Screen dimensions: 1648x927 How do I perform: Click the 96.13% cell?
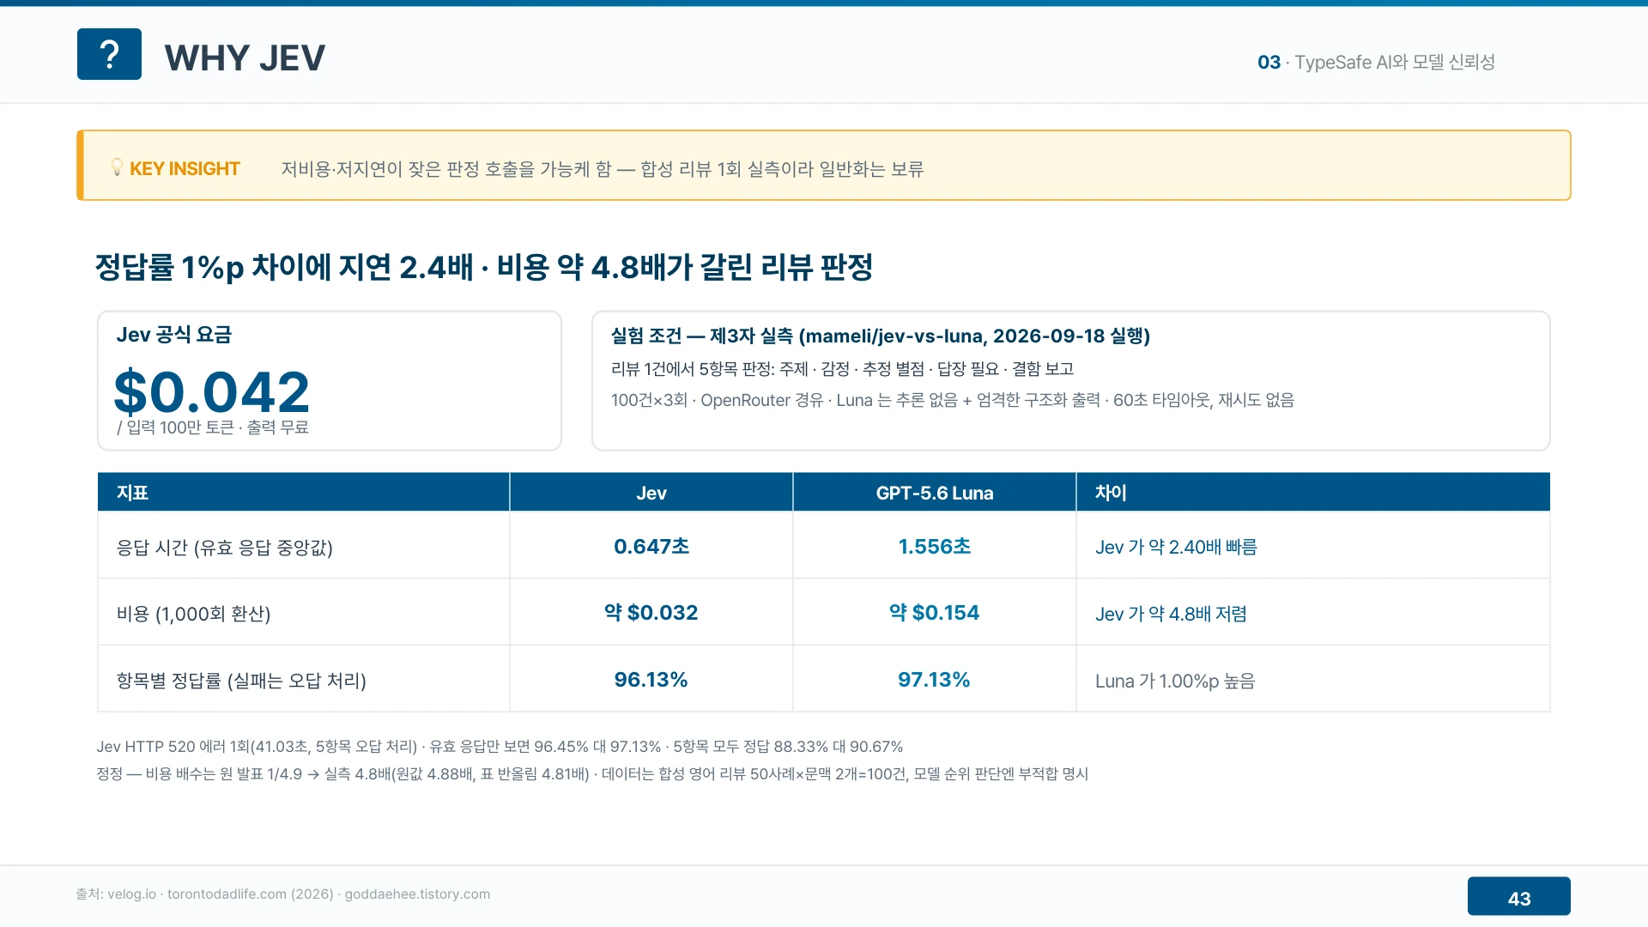pyautogui.click(x=651, y=680)
